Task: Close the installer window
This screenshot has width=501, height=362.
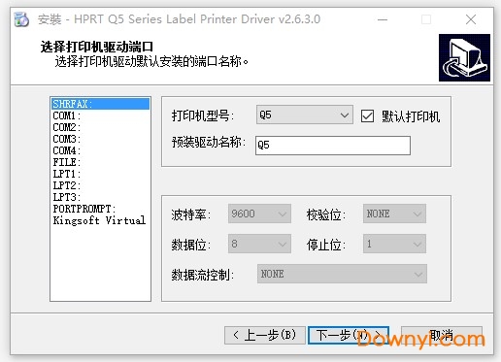Action: (x=471, y=19)
